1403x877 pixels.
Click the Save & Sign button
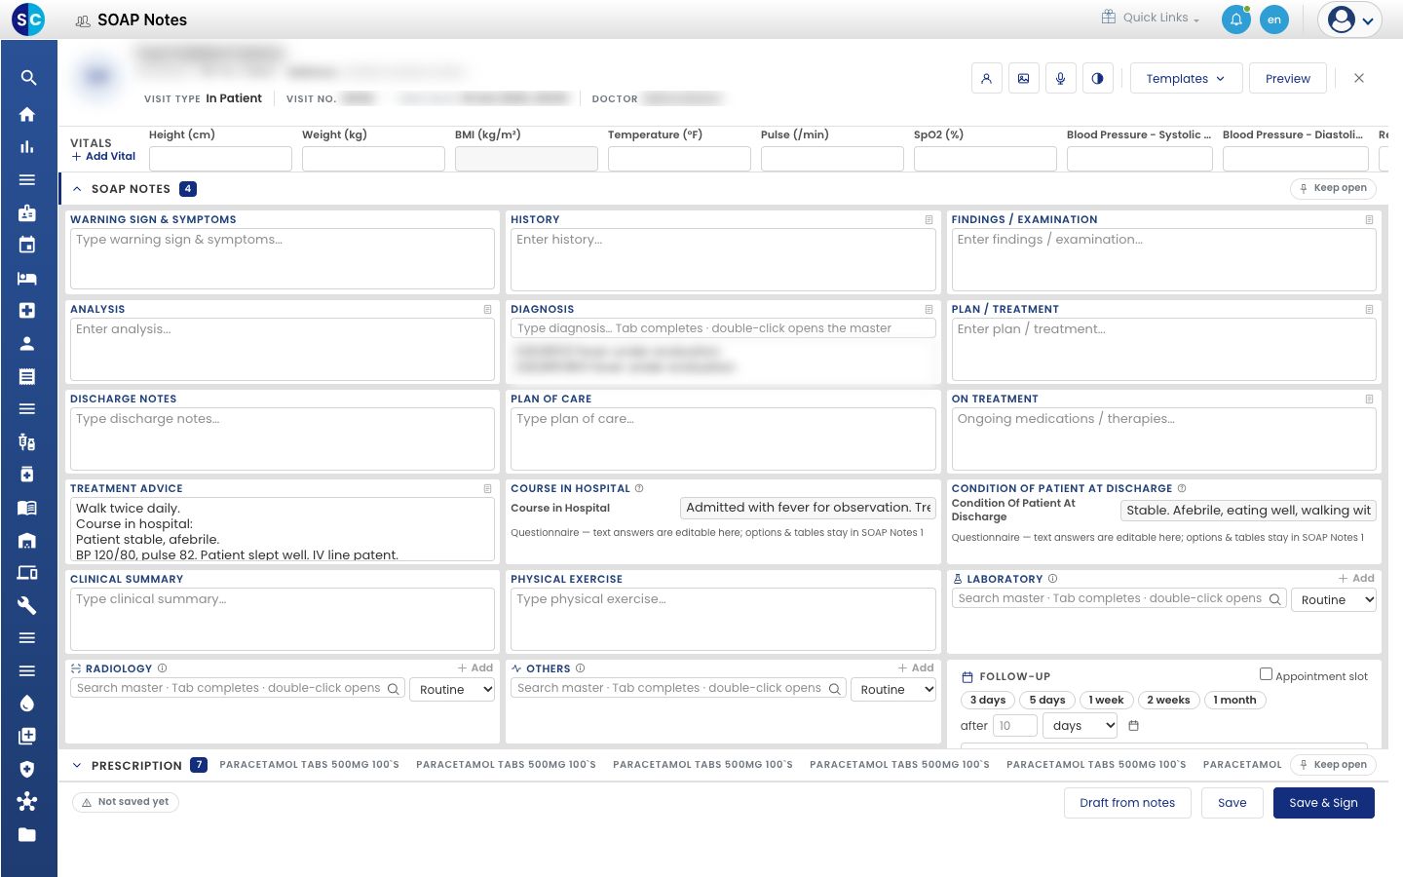[1323, 803]
